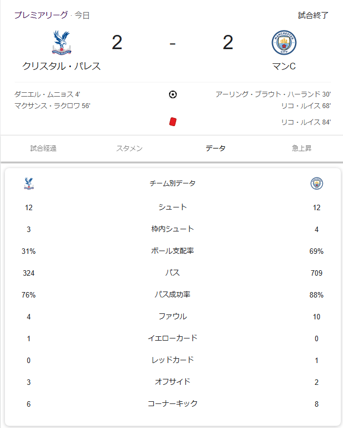The image size is (343, 428).
Task: Click the クリスタル・パレス team name
Action: tap(62, 67)
